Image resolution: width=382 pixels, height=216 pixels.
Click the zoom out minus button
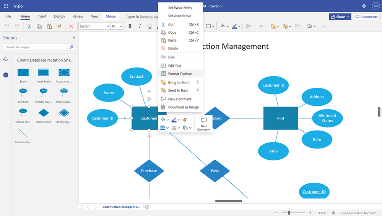click(276, 213)
